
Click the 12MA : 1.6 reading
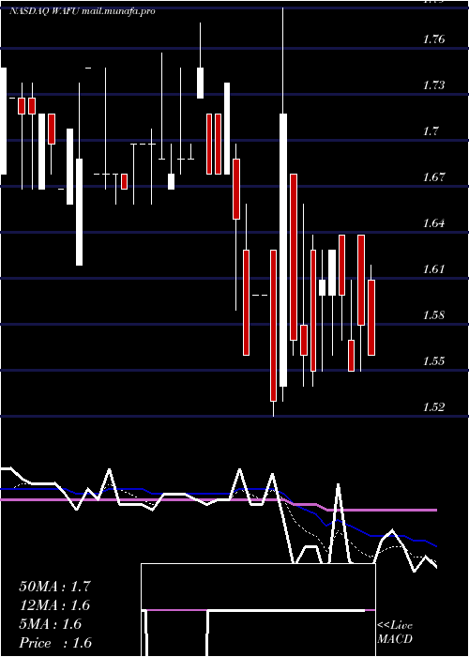tap(54, 605)
